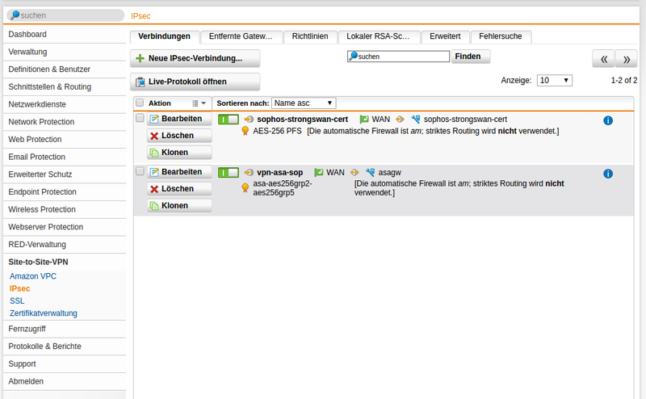Screen dimensions: 646x399
Task: Click info icon for sophos-strongswan-cert connection
Action: pos(608,120)
